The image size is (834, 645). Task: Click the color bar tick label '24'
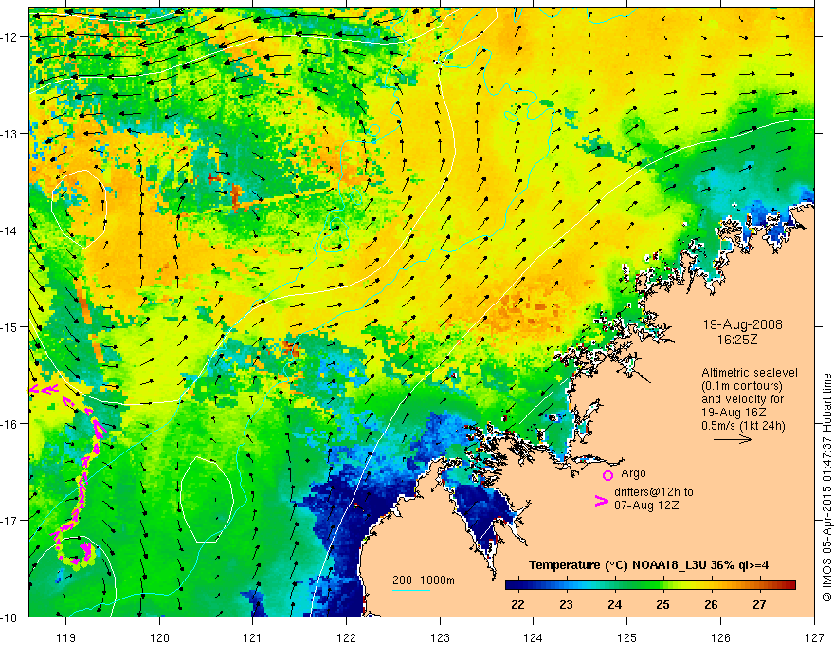[614, 604]
